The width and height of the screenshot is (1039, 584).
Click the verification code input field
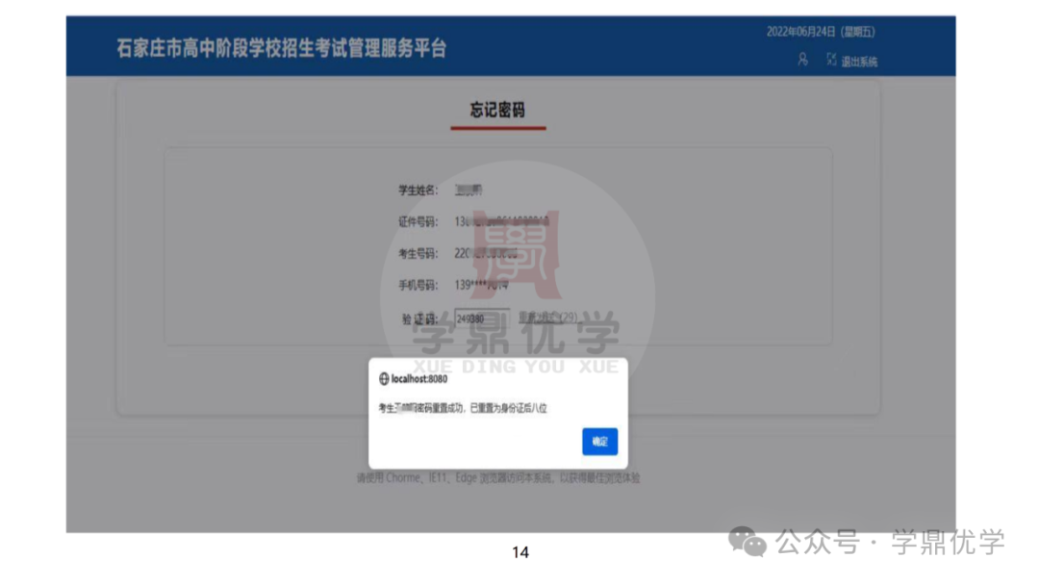[482, 318]
